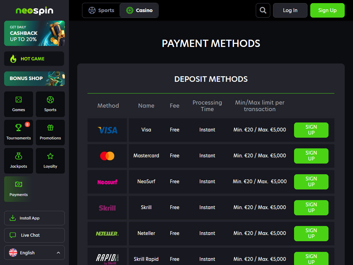This screenshot has height=265, width=353.
Task: Click the 'Processing Time' column header
Action: tap(207, 106)
